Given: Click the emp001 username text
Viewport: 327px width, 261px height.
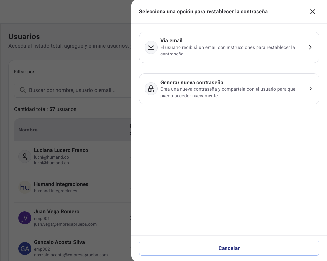Looking at the screenshot, I should tap(42, 219).
